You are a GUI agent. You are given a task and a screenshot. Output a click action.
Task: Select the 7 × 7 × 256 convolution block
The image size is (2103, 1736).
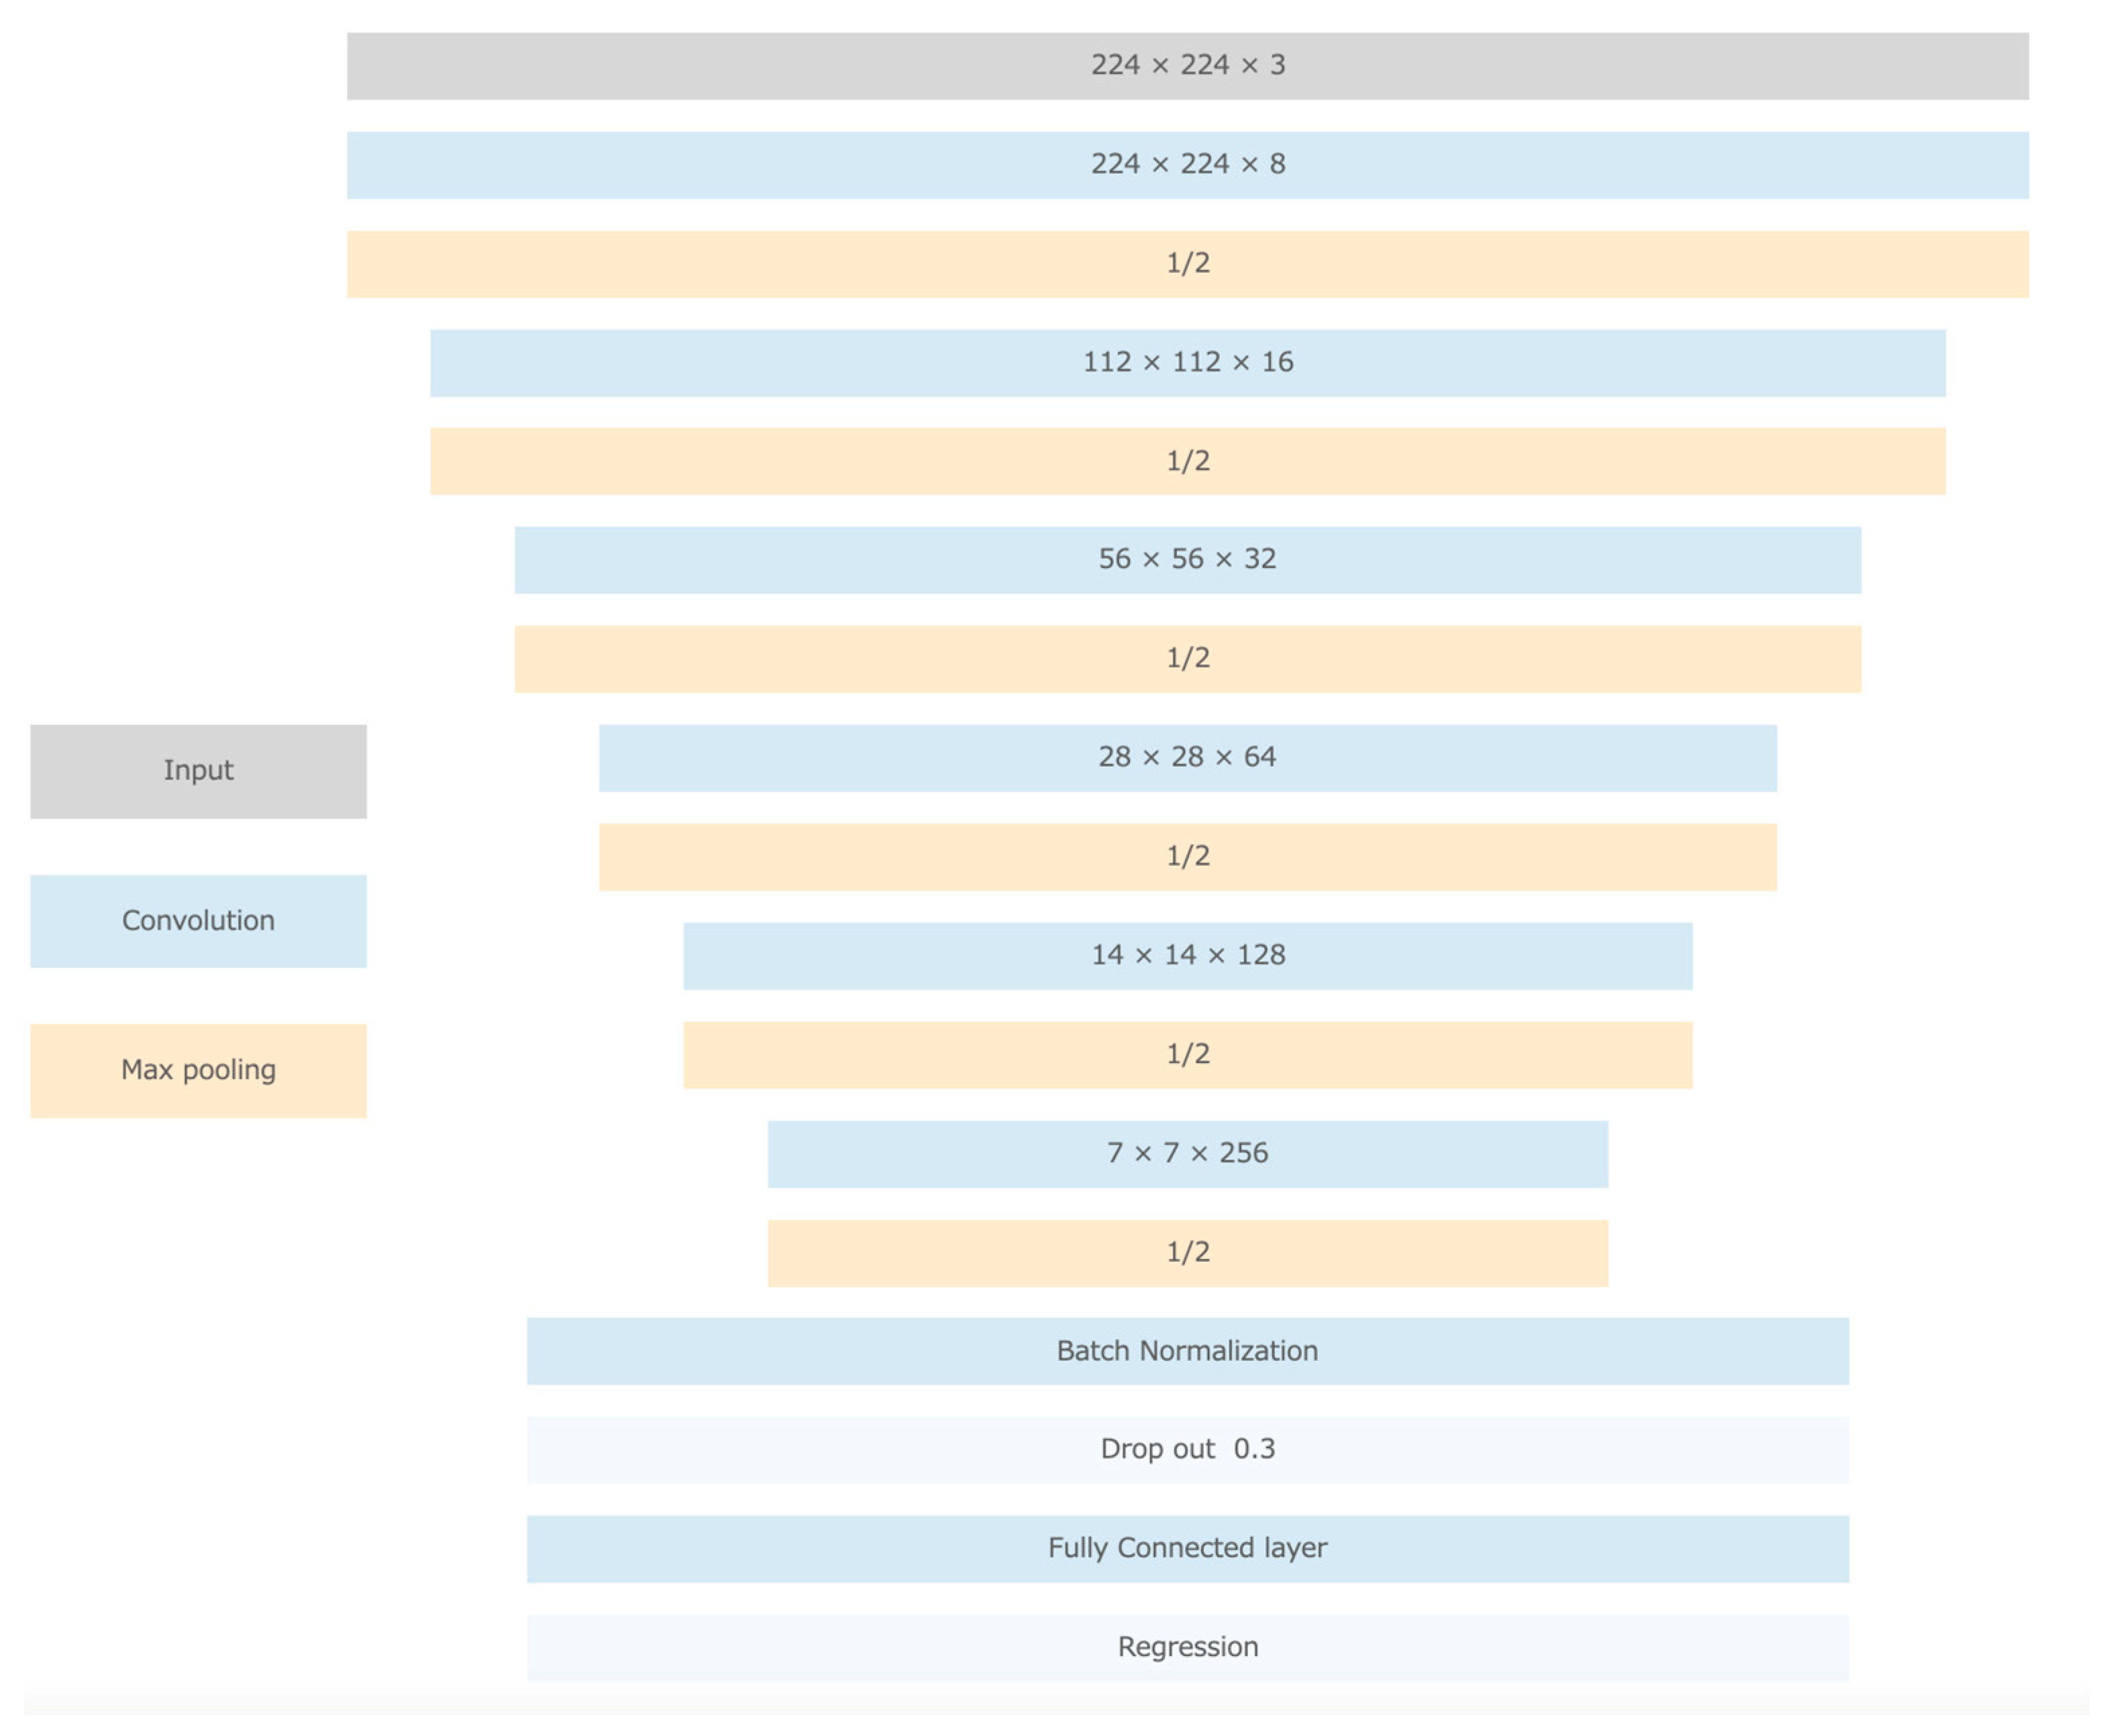coord(1186,1154)
